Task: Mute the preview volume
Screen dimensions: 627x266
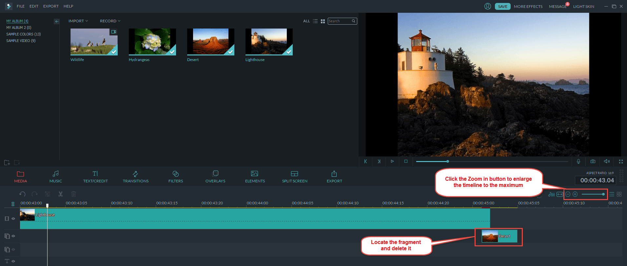Action: [607, 161]
